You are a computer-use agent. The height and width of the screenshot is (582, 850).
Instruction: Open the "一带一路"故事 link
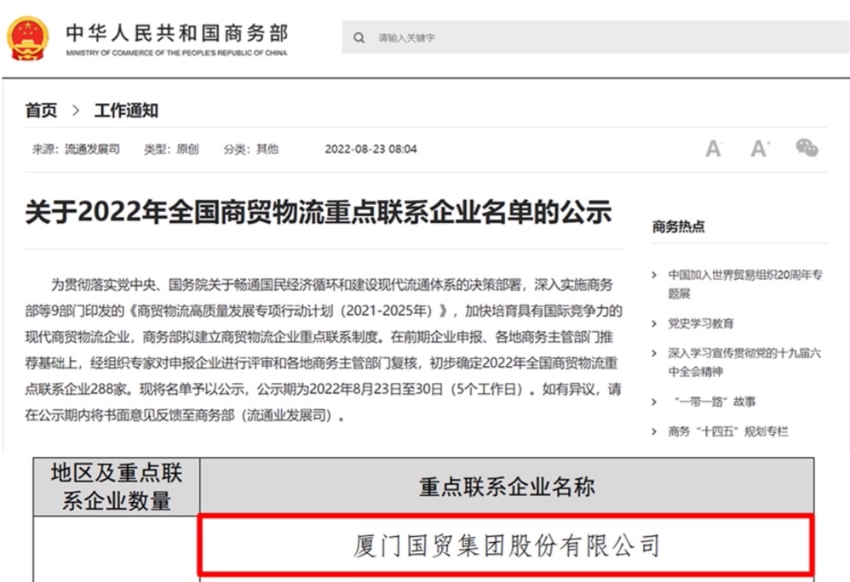[714, 402]
